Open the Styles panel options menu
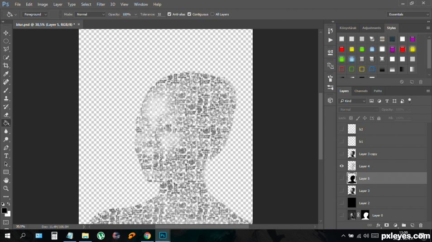 point(428,28)
